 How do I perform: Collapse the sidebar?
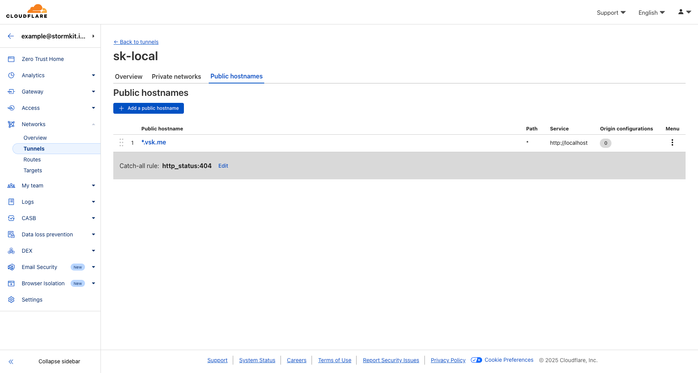11,361
